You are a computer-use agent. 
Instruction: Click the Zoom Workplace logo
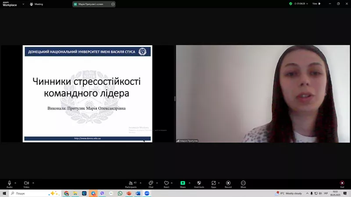pyautogui.click(x=10, y=4)
